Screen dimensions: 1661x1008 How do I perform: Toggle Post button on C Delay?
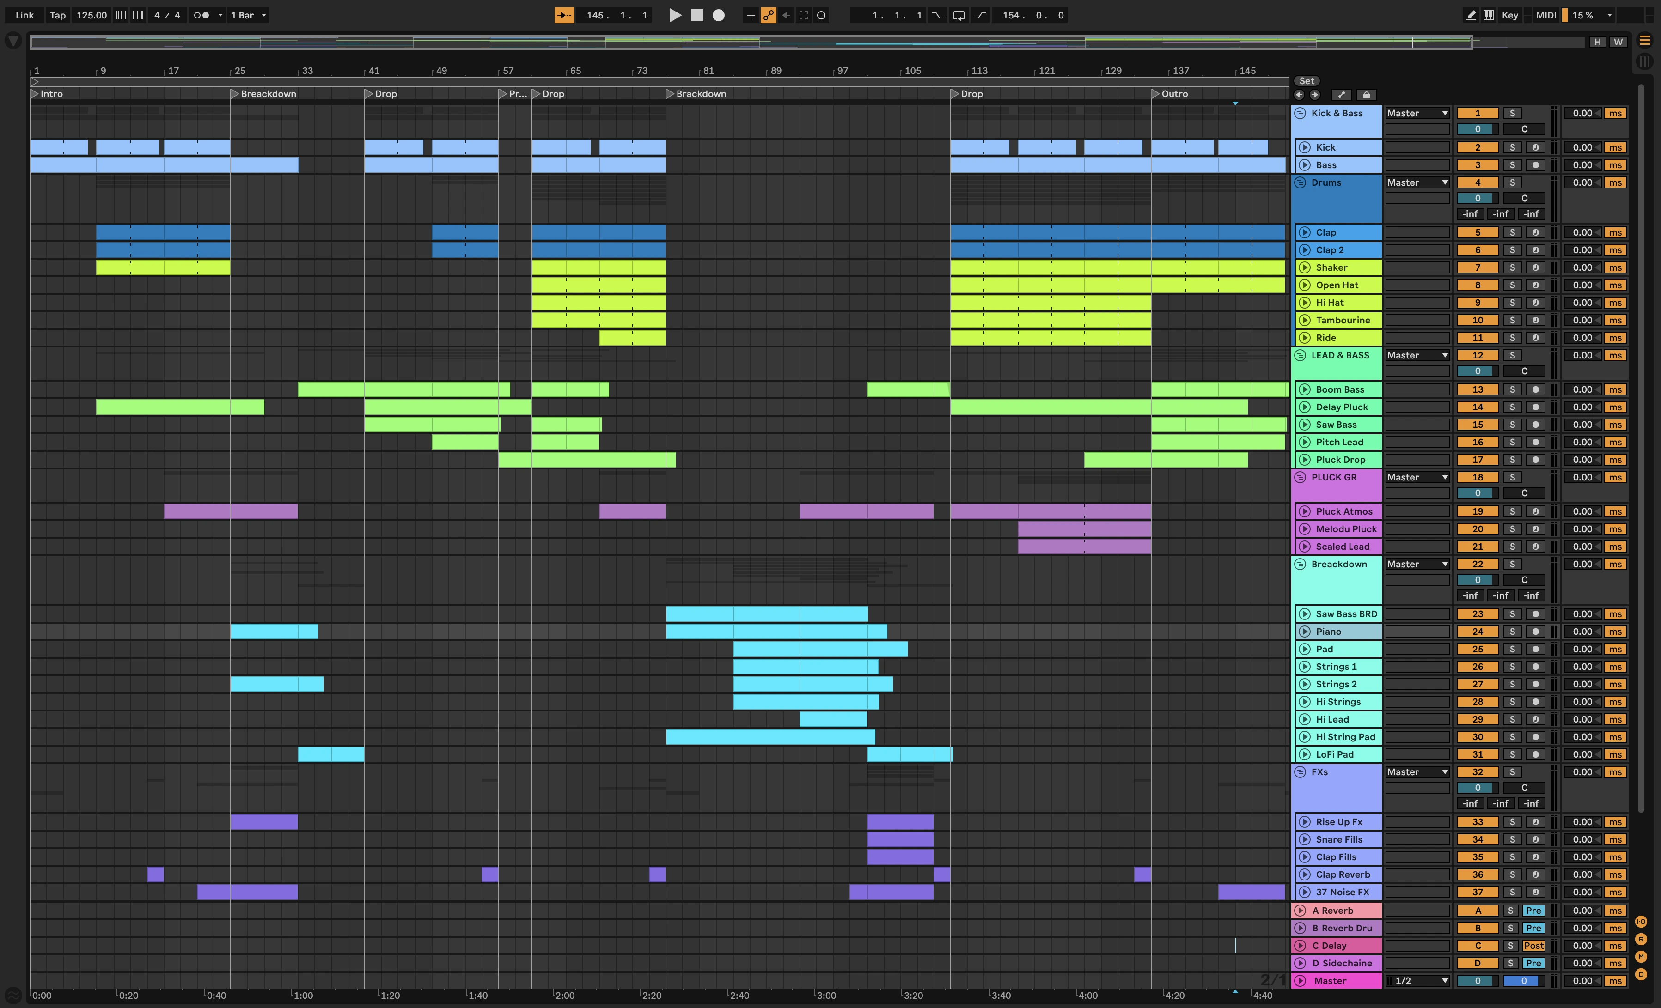coord(1533,945)
